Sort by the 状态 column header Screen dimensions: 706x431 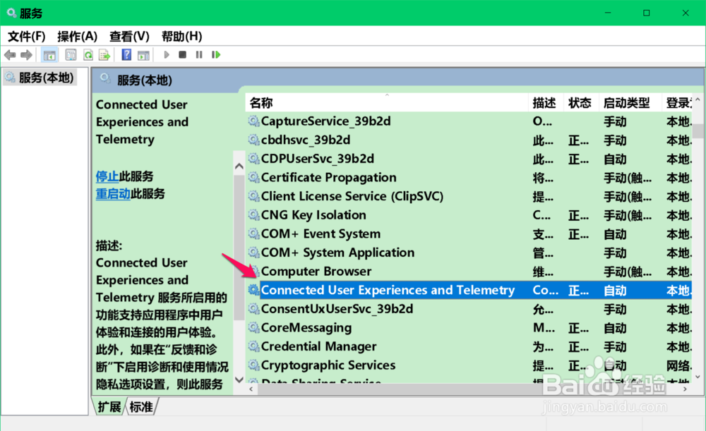tap(580, 103)
